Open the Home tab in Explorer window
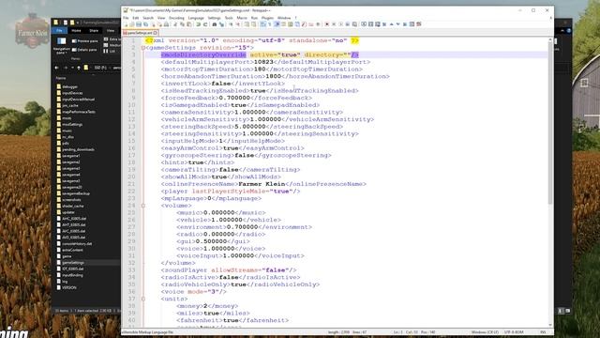This screenshot has width=600, height=338. point(76,30)
